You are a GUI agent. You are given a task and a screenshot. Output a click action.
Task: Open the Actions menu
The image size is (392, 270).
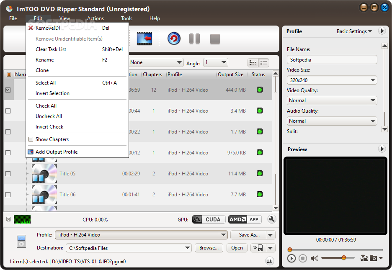click(95, 18)
